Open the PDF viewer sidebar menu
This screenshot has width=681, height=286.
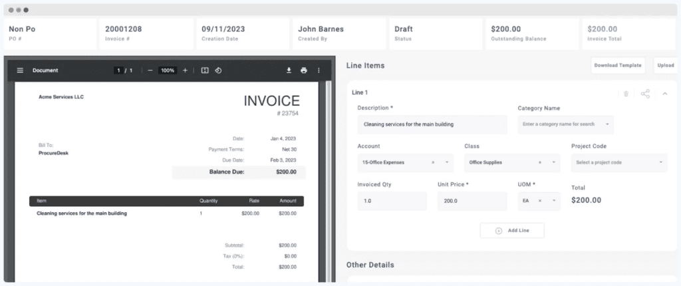tap(20, 71)
